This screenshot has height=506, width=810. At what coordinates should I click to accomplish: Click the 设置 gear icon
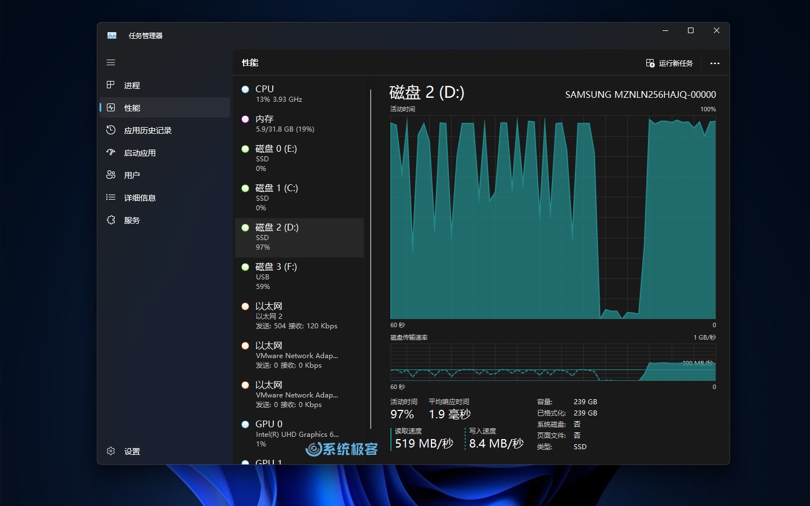[x=111, y=451]
